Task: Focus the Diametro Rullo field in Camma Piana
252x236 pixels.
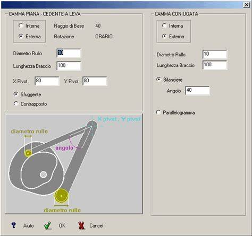Action: click(x=69, y=53)
